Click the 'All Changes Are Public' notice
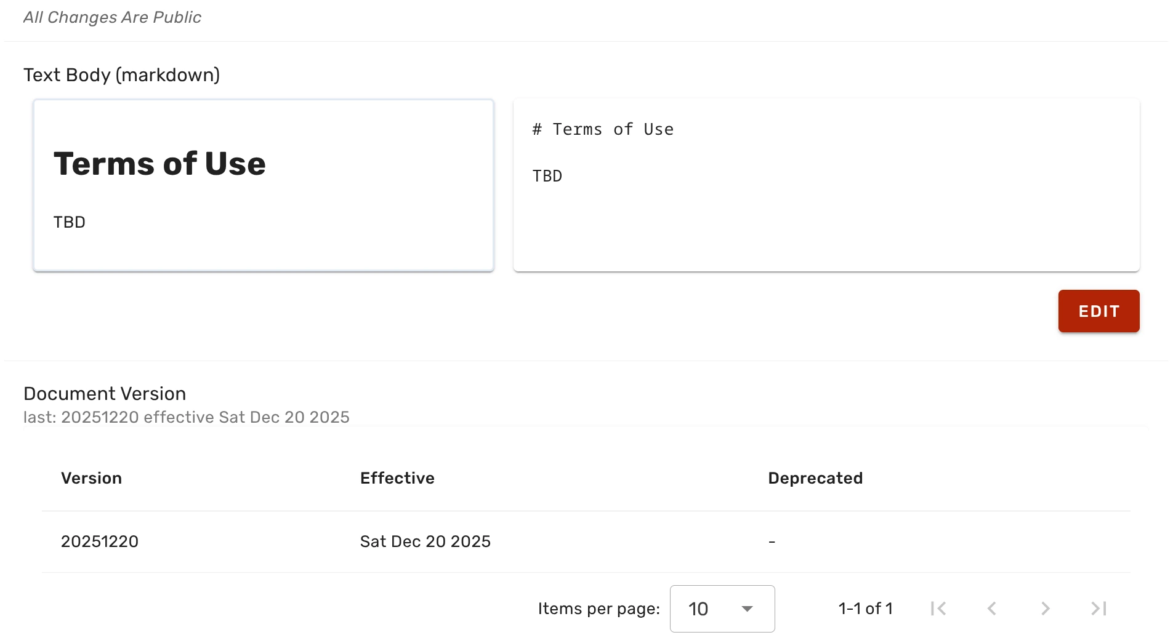 point(112,17)
